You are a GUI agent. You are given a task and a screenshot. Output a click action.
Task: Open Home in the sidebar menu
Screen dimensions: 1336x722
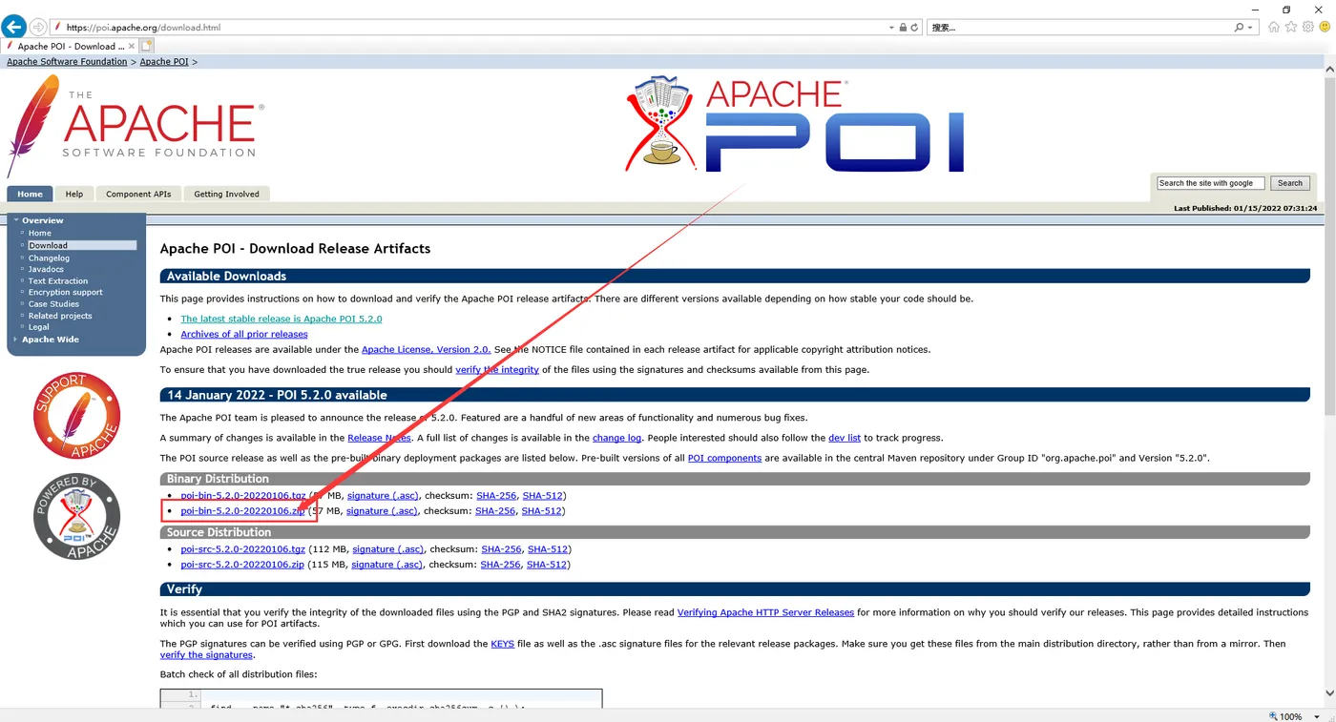point(40,233)
